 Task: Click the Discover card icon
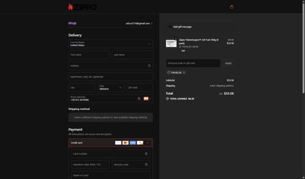[x=140, y=143]
